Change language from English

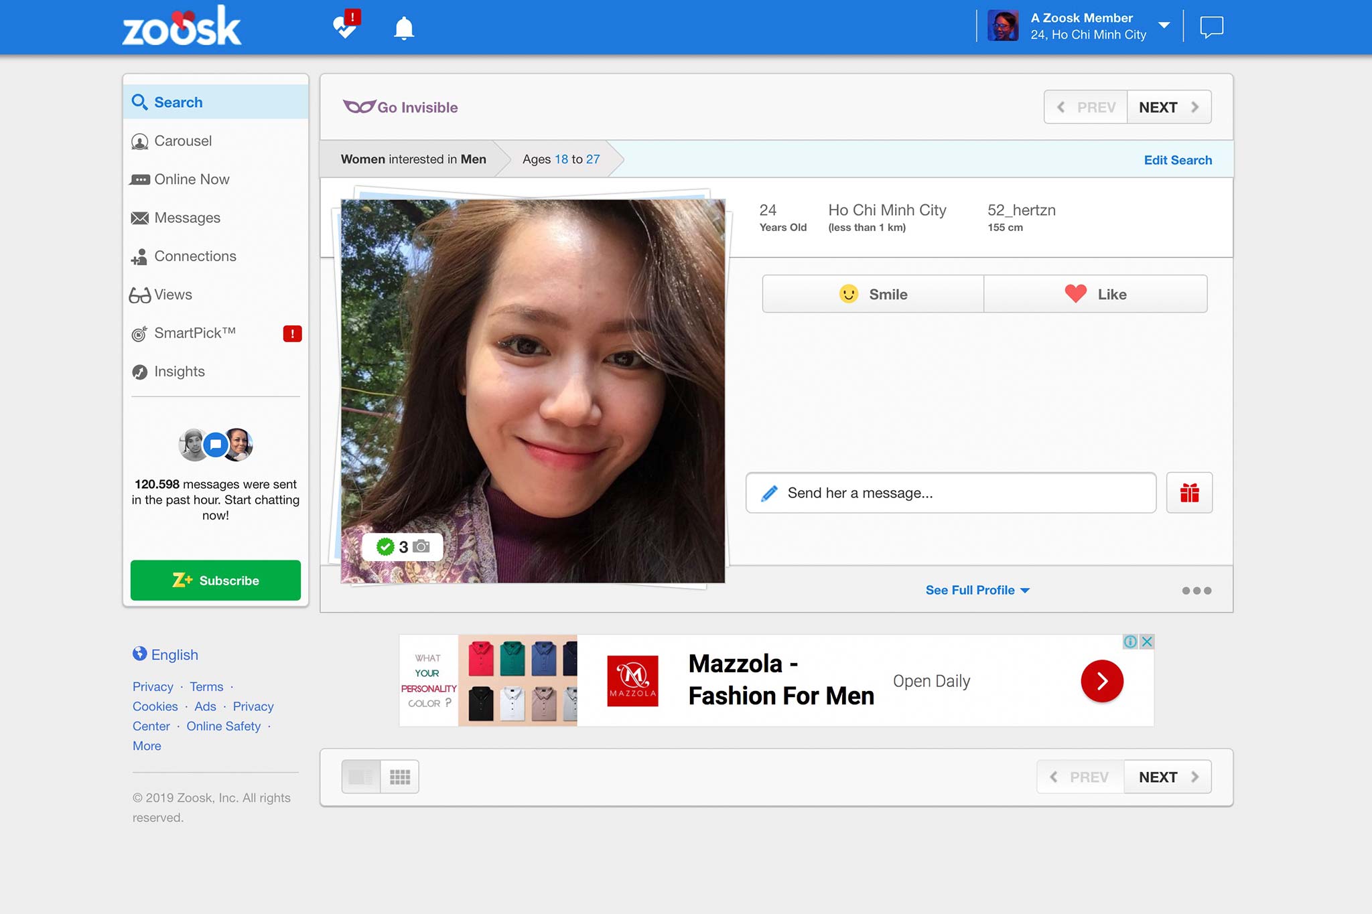click(165, 654)
